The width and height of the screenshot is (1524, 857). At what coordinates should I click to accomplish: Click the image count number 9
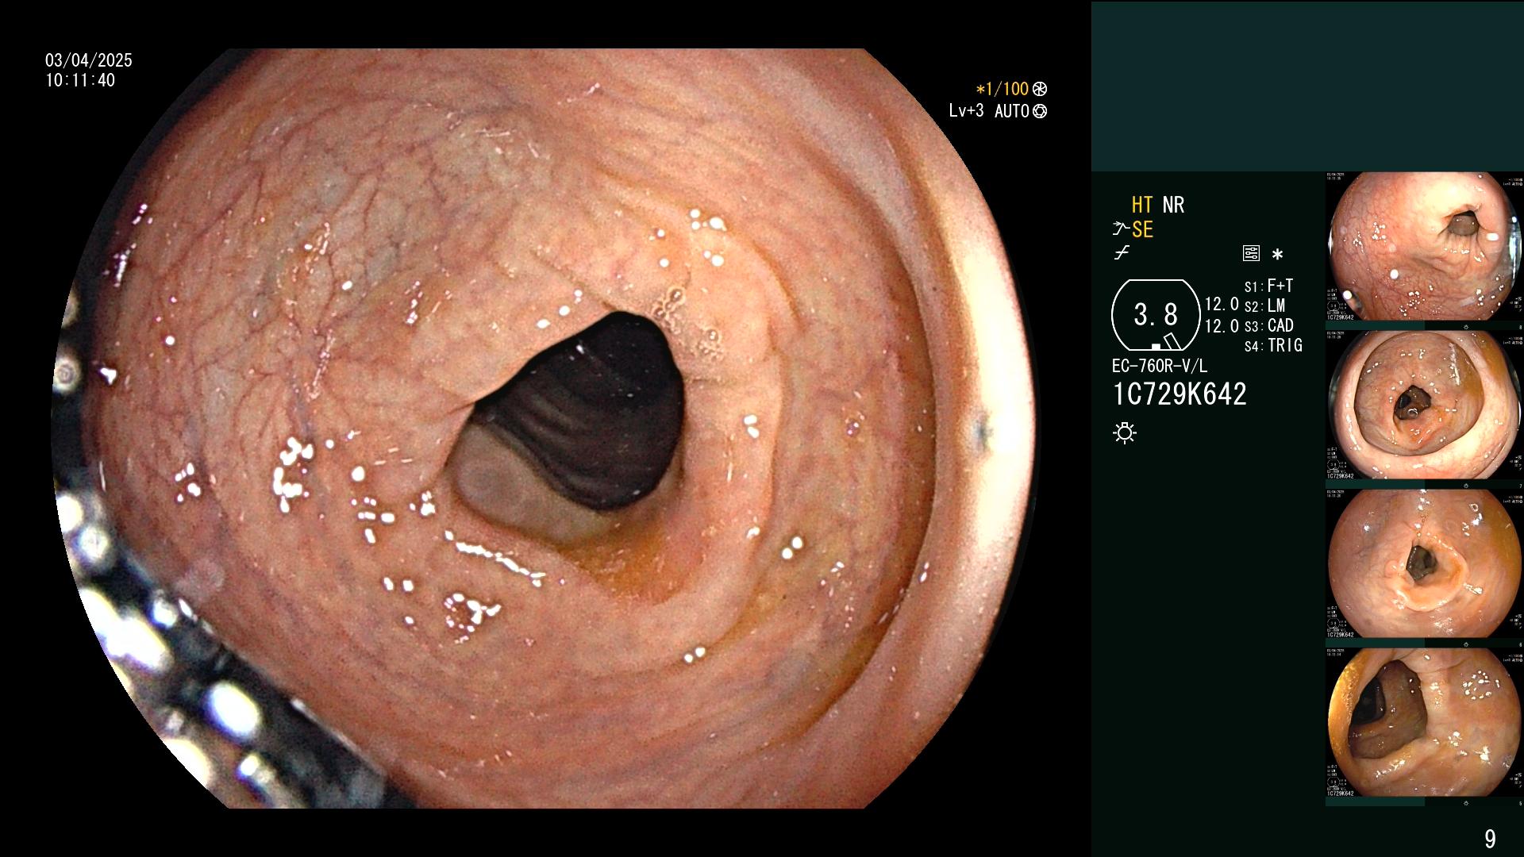point(1490,839)
